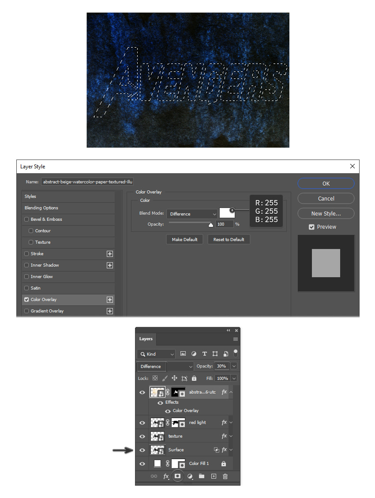Hide the Effects of the top layer
375x498 pixels.
(160, 403)
